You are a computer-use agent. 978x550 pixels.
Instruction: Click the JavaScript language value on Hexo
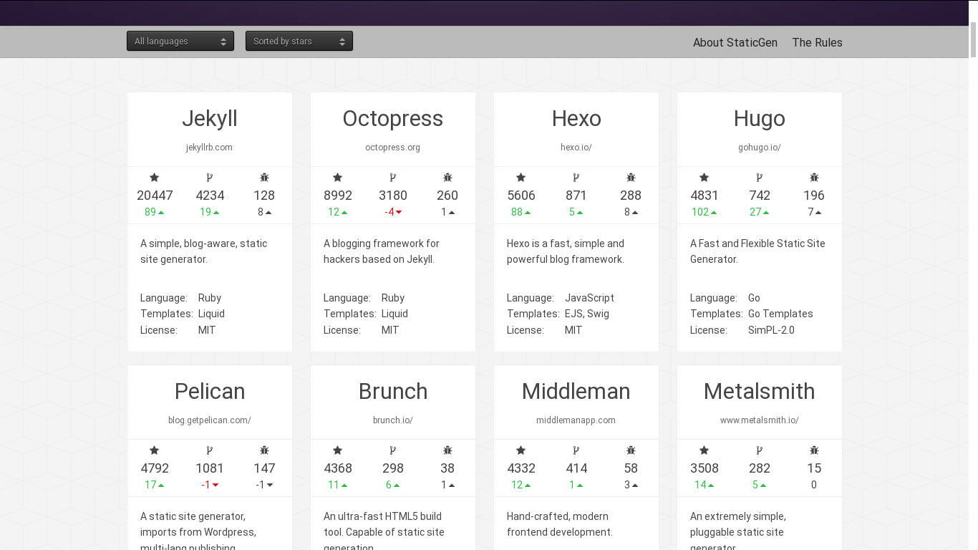coord(589,298)
